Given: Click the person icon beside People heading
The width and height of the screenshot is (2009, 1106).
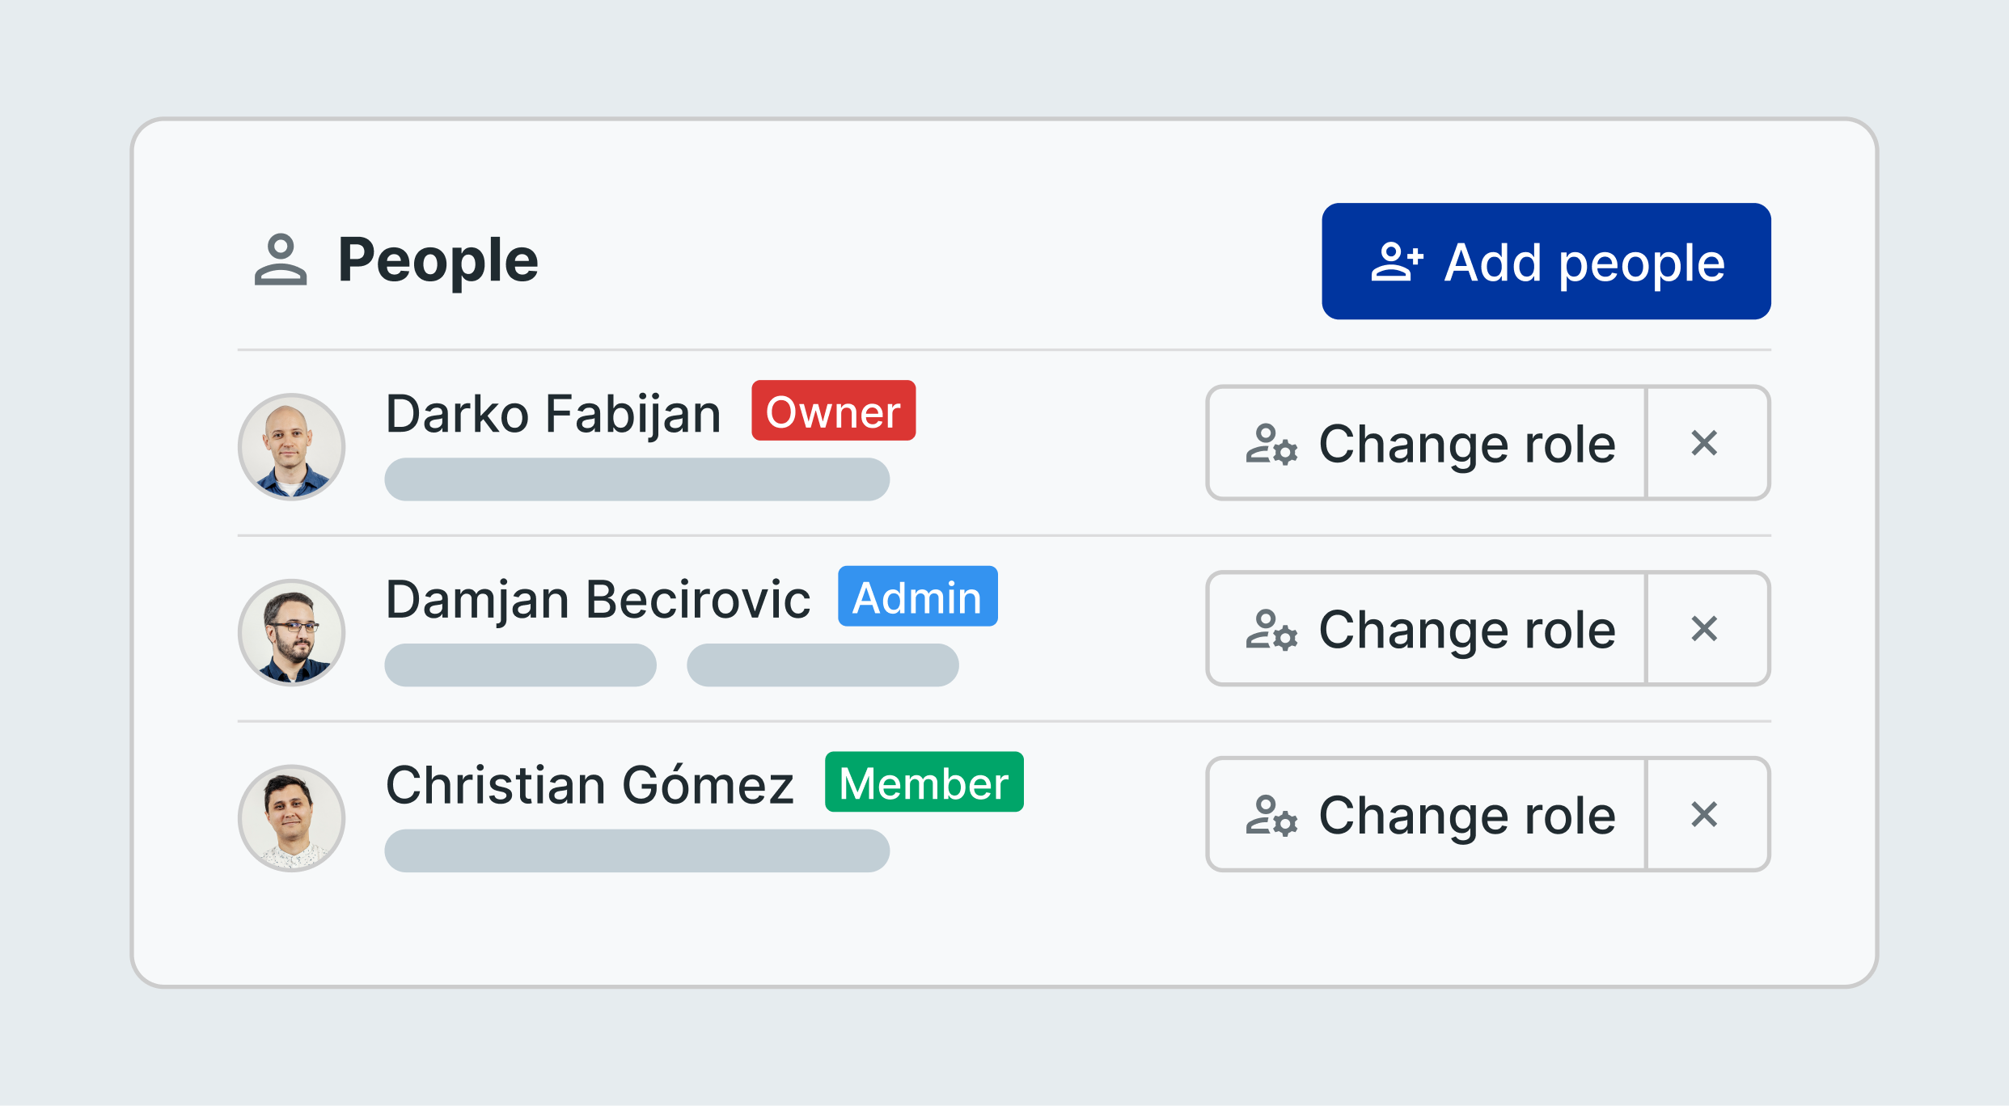Looking at the screenshot, I should [x=281, y=260].
